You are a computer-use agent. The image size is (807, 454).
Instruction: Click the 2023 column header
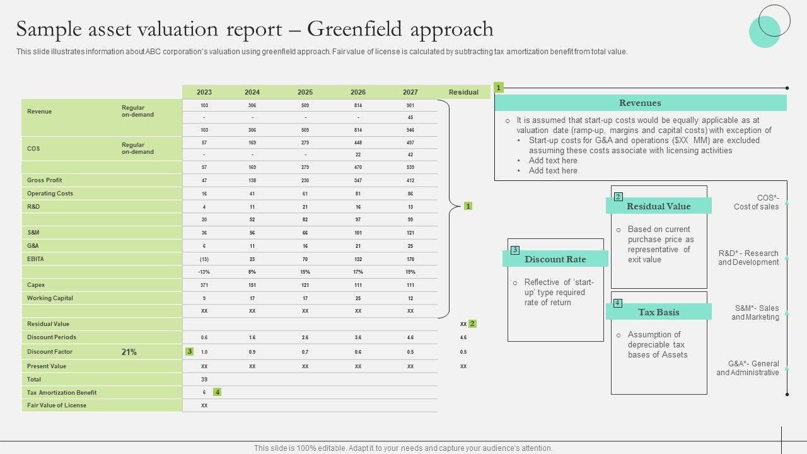click(x=204, y=92)
